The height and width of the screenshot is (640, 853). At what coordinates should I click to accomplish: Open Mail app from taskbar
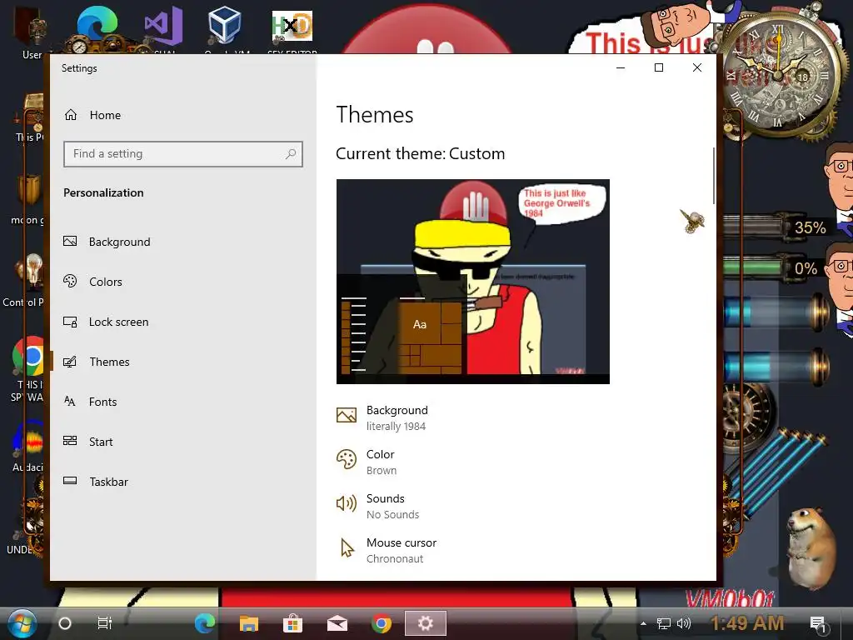click(x=337, y=623)
